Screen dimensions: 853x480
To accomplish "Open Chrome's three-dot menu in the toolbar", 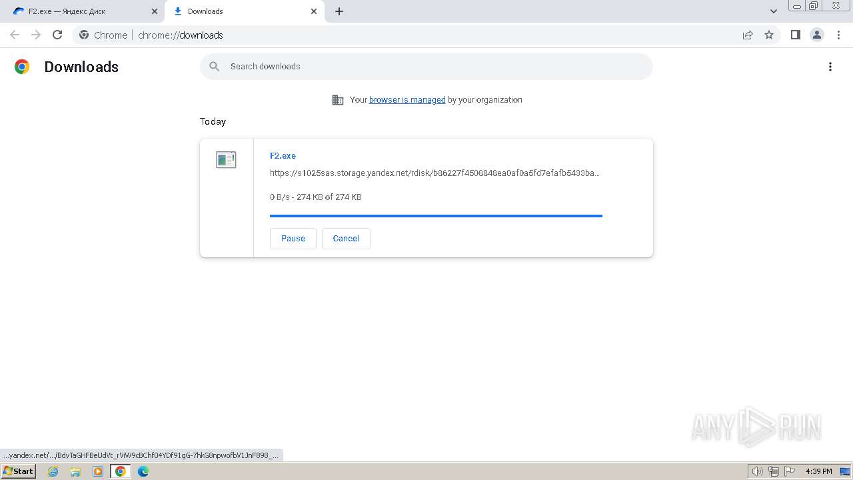I will (838, 35).
